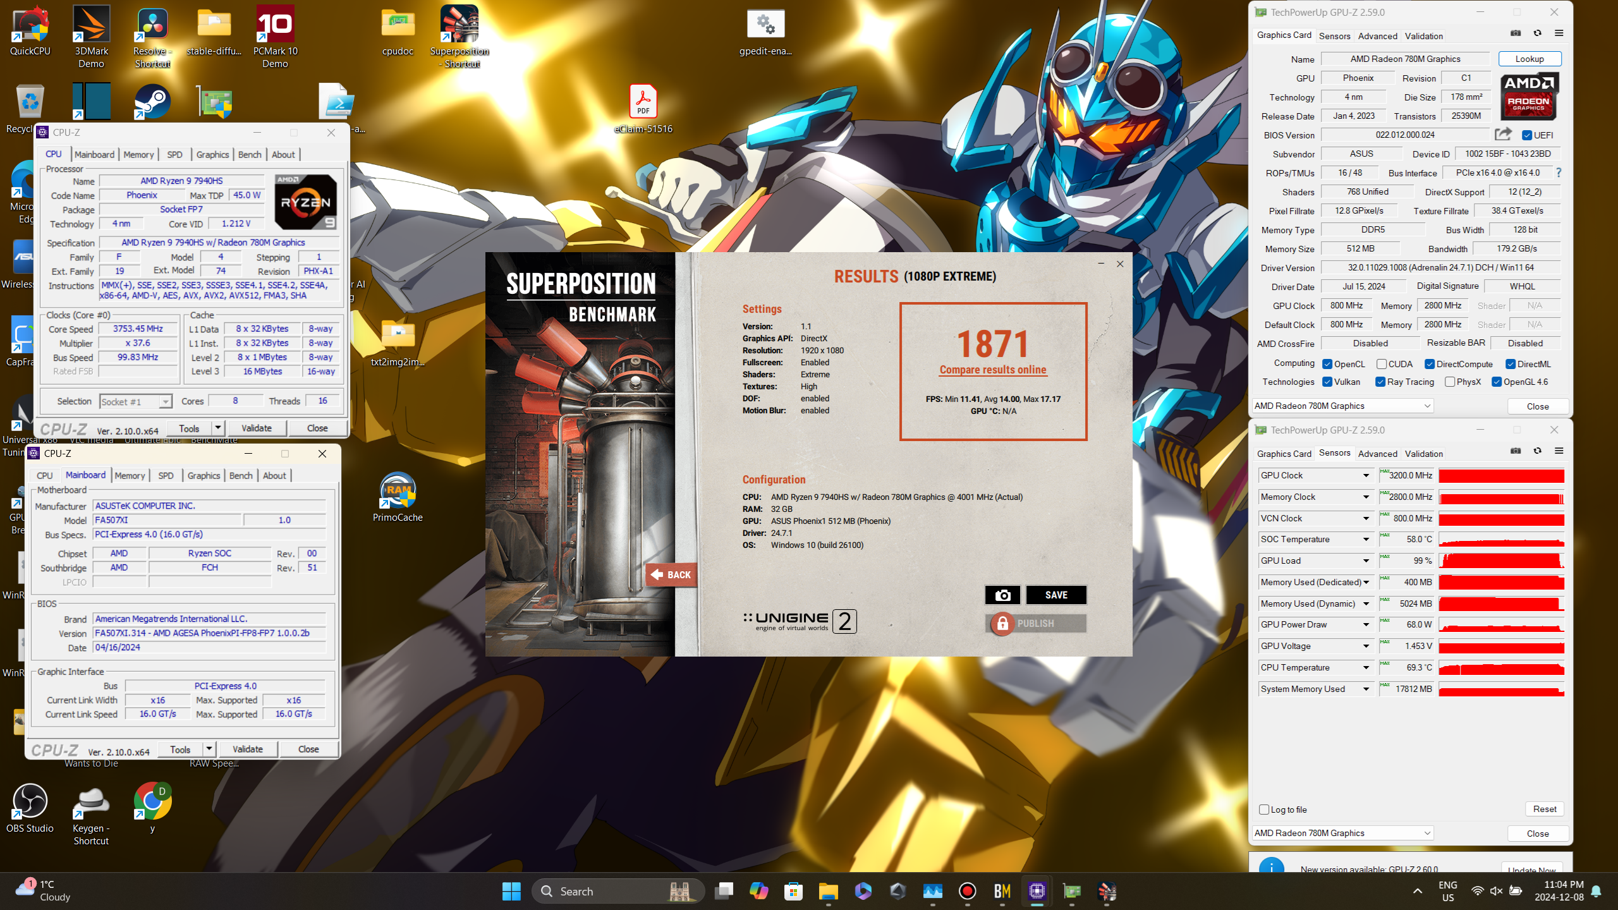1618x910 pixels.
Task: Open the QuickCPU desktop shortcut
Action: pos(30,30)
